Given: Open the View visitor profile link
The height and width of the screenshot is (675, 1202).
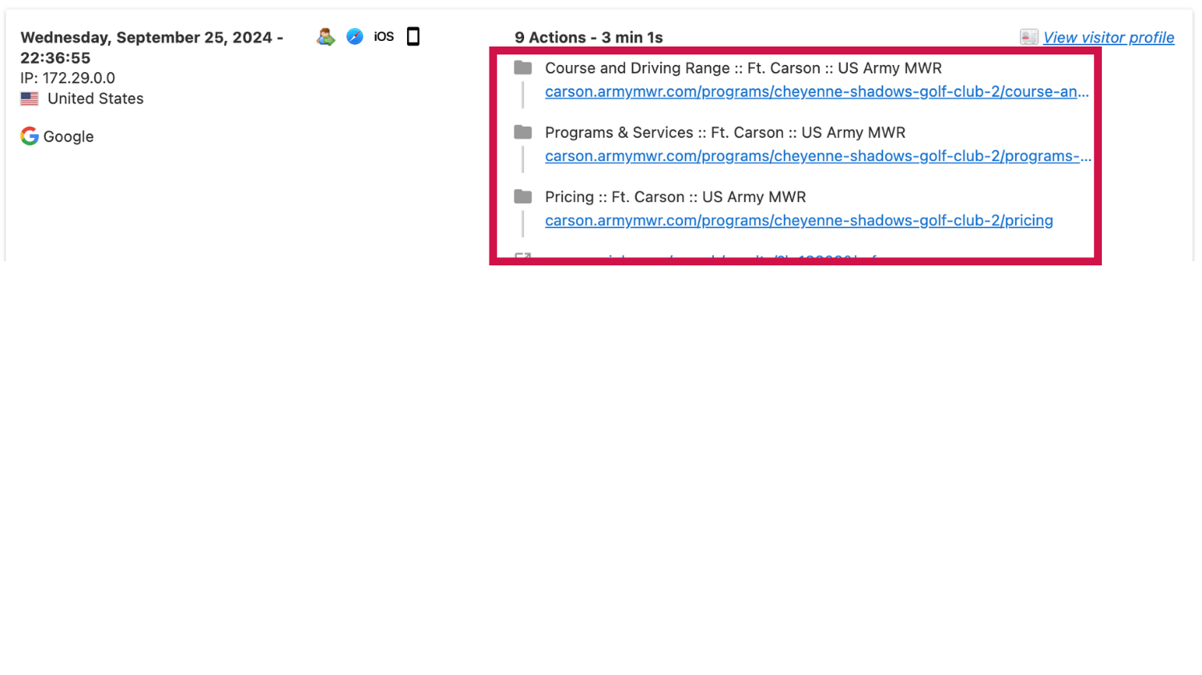Looking at the screenshot, I should coord(1108,38).
